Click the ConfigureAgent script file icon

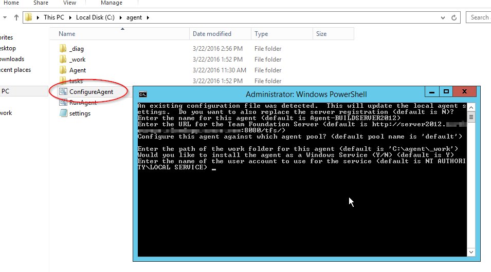tap(63, 92)
